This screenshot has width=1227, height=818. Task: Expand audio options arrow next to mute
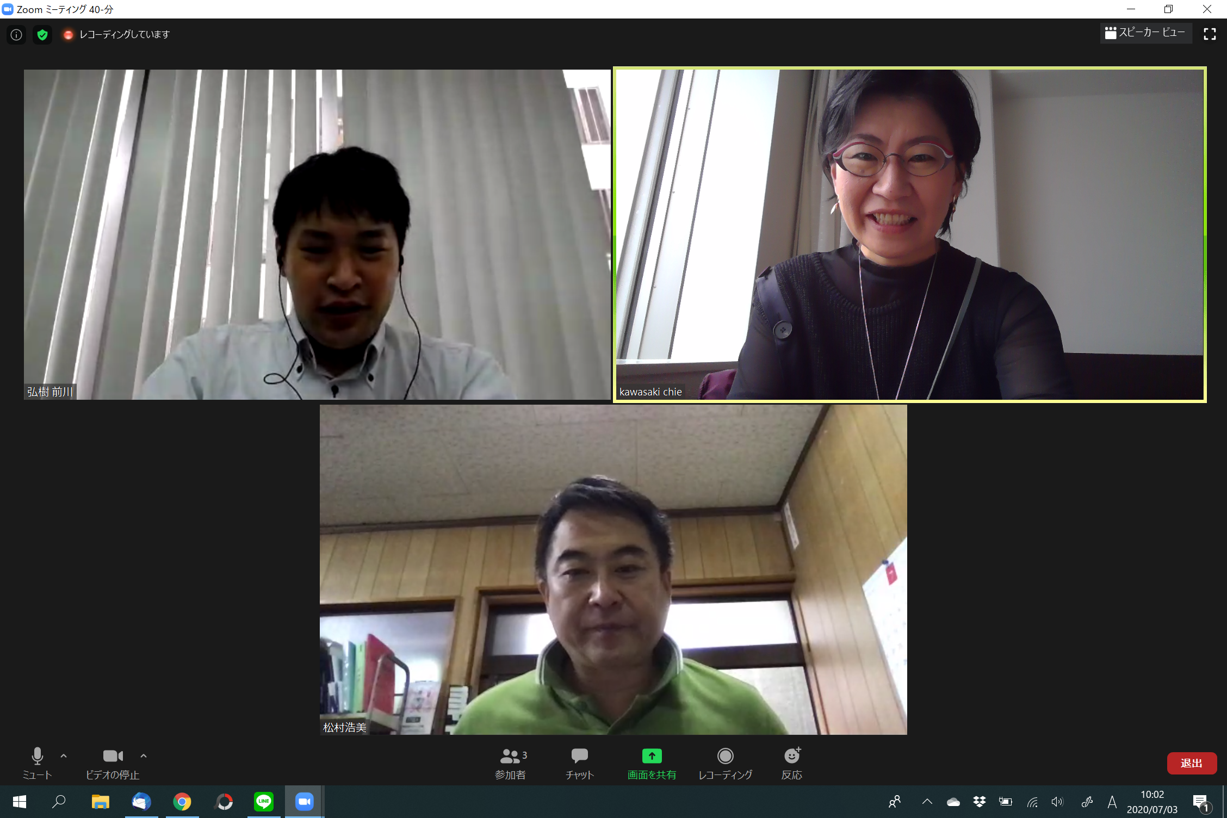coord(64,756)
